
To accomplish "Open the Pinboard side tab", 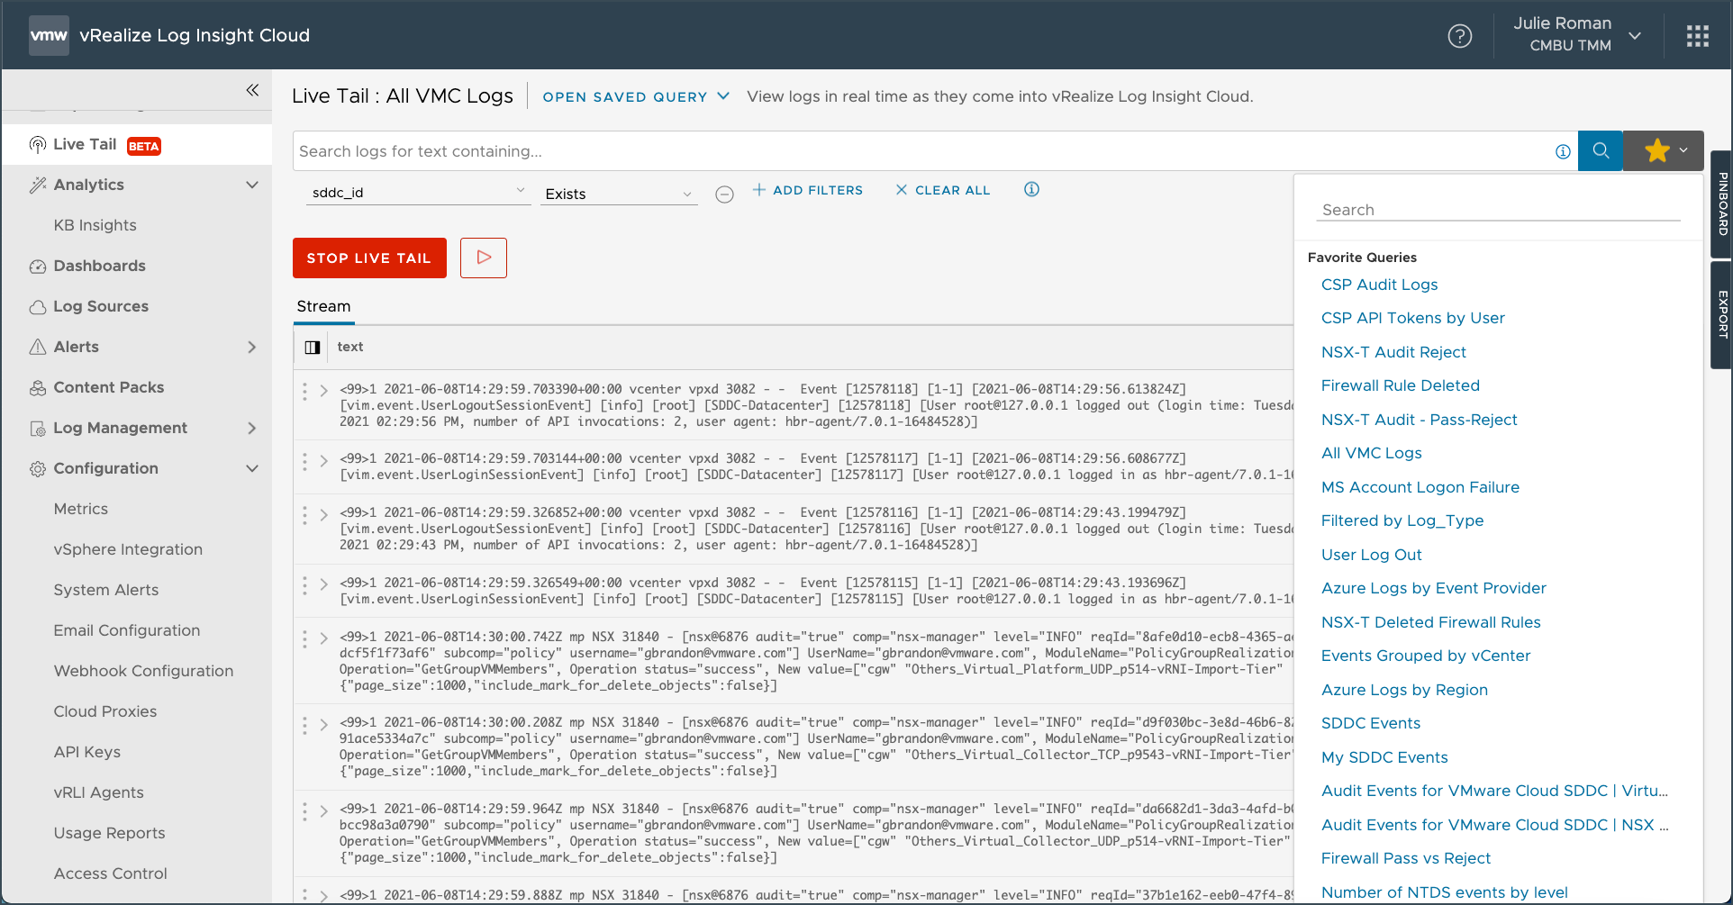I will 1722,204.
